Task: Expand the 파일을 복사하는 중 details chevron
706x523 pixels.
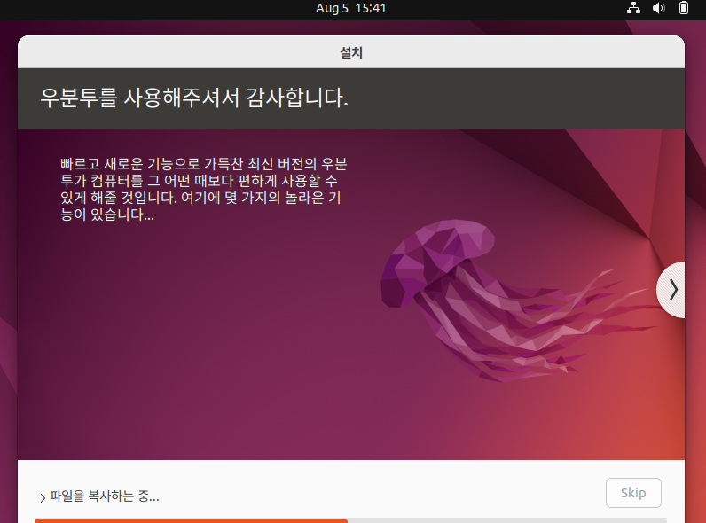Action: [43, 498]
